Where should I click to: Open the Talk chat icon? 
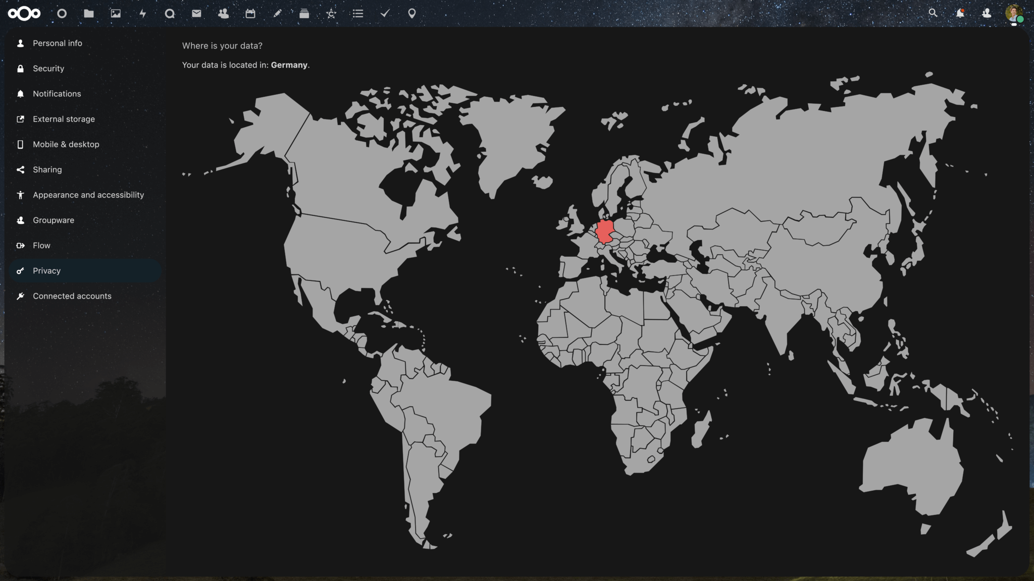[170, 14]
